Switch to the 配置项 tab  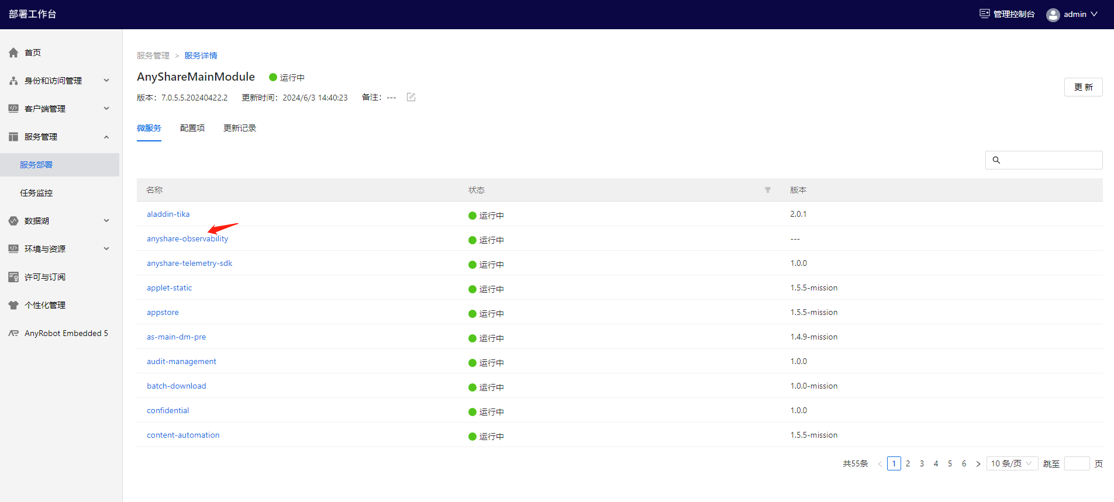click(x=192, y=128)
